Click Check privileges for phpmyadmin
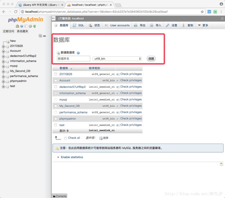The image size is (225, 198). click(x=131, y=119)
